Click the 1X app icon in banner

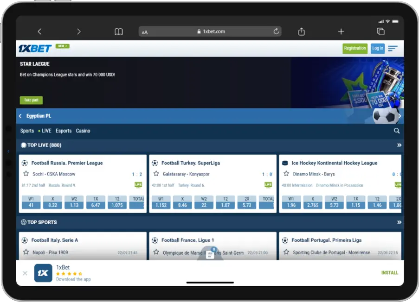click(x=43, y=273)
